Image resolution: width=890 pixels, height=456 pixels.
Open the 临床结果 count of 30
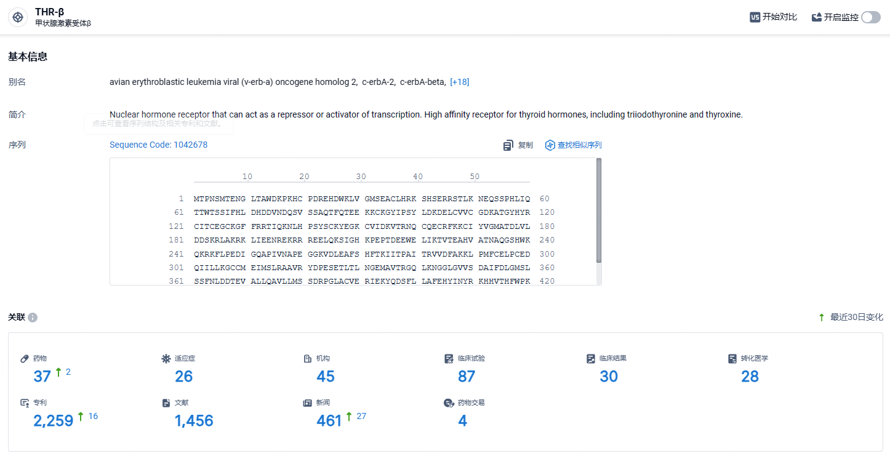click(609, 376)
